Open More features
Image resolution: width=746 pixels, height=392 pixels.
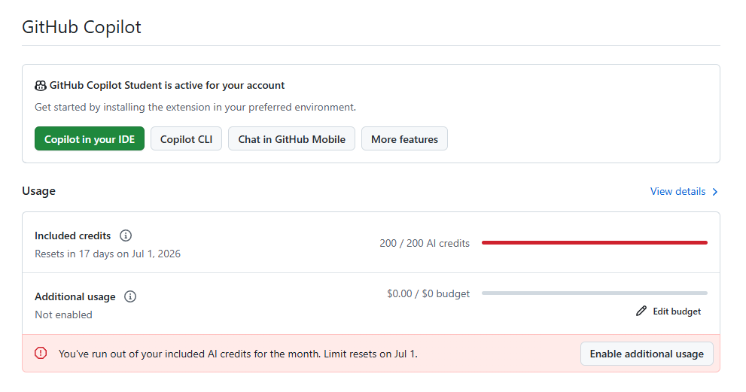[404, 138]
